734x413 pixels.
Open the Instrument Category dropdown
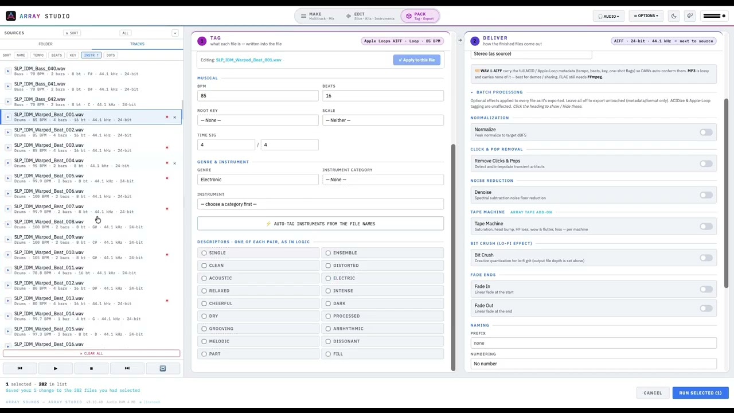[x=382, y=180]
